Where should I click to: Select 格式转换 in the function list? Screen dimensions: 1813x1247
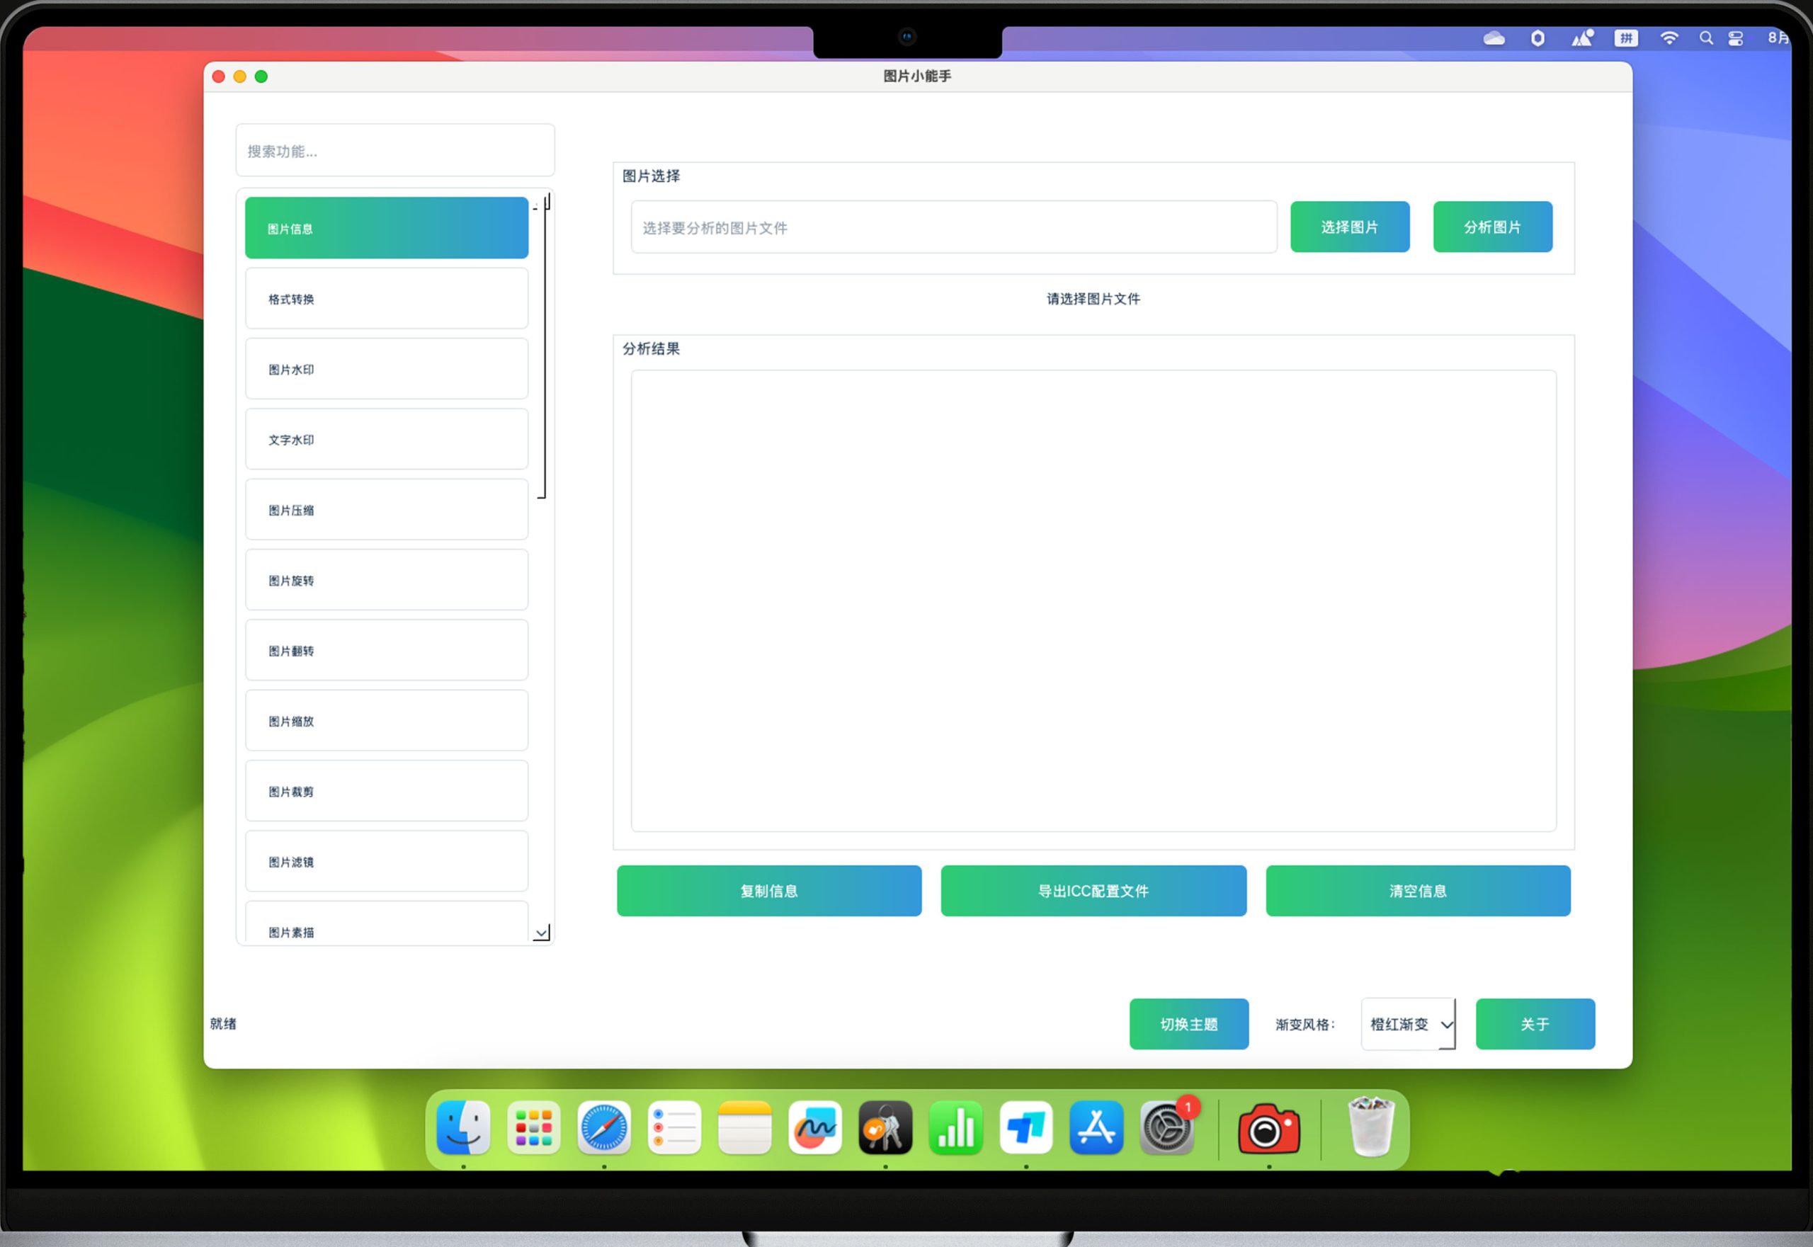coord(387,300)
